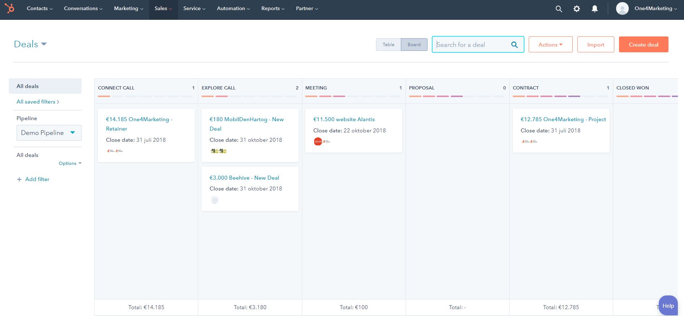Click Total: €14.185 footer
684x316 pixels.
pyautogui.click(x=146, y=307)
